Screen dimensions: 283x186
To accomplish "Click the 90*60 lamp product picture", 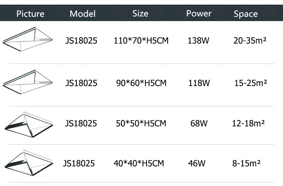I will tap(28, 82).
